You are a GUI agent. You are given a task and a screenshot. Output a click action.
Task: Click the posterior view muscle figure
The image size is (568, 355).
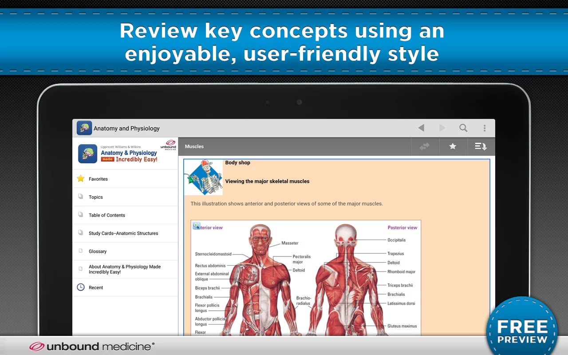coord(347,280)
